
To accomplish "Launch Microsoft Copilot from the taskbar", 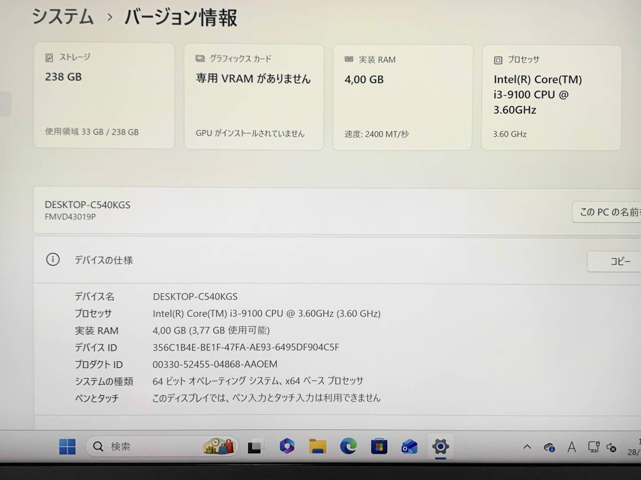I will (x=287, y=446).
